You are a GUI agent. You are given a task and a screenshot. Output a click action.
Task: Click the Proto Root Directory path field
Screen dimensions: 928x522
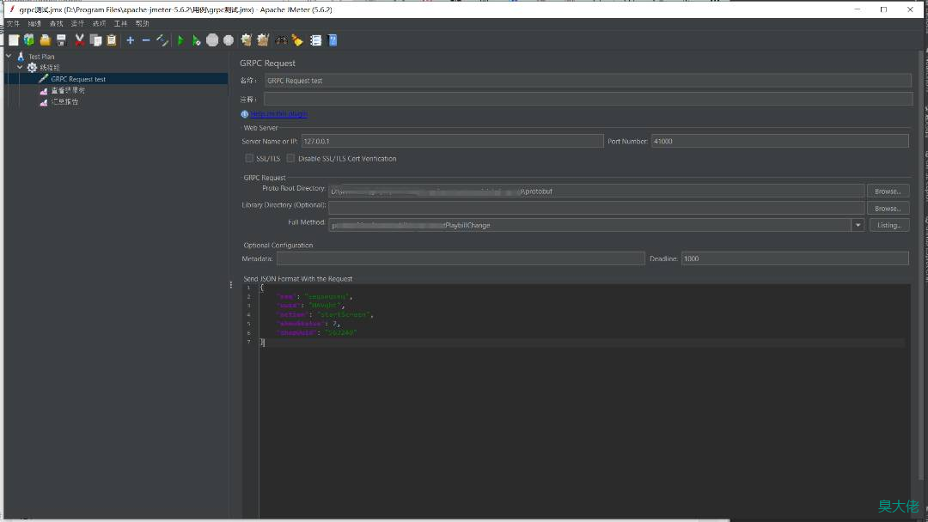pyautogui.click(x=596, y=191)
